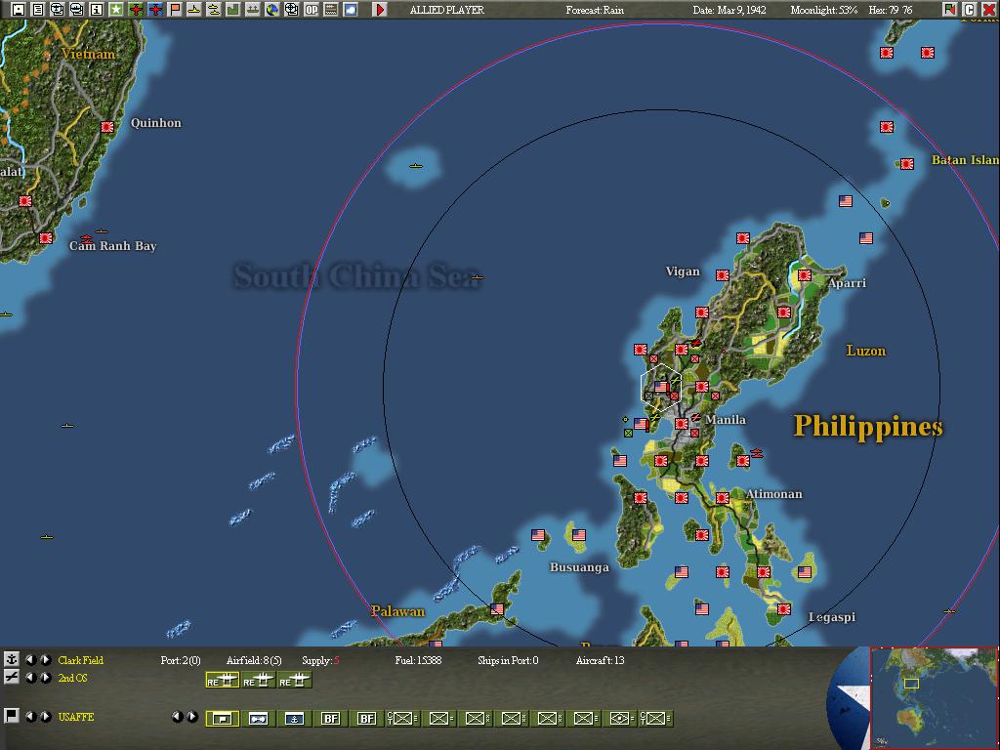The image size is (1000, 750).
Task: Go to next air group after 2nd OS
Action: pos(45,678)
